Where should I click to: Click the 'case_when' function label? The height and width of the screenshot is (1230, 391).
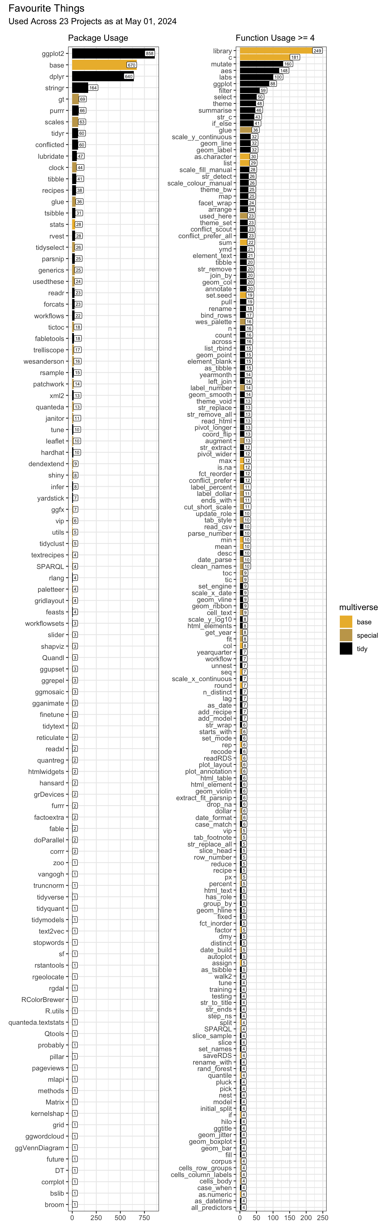[x=215, y=1187]
